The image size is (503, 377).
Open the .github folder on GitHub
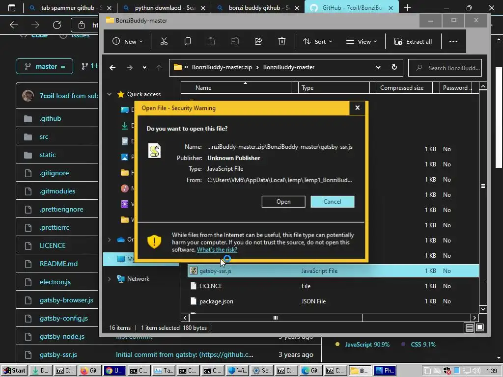pyautogui.click(x=51, y=118)
